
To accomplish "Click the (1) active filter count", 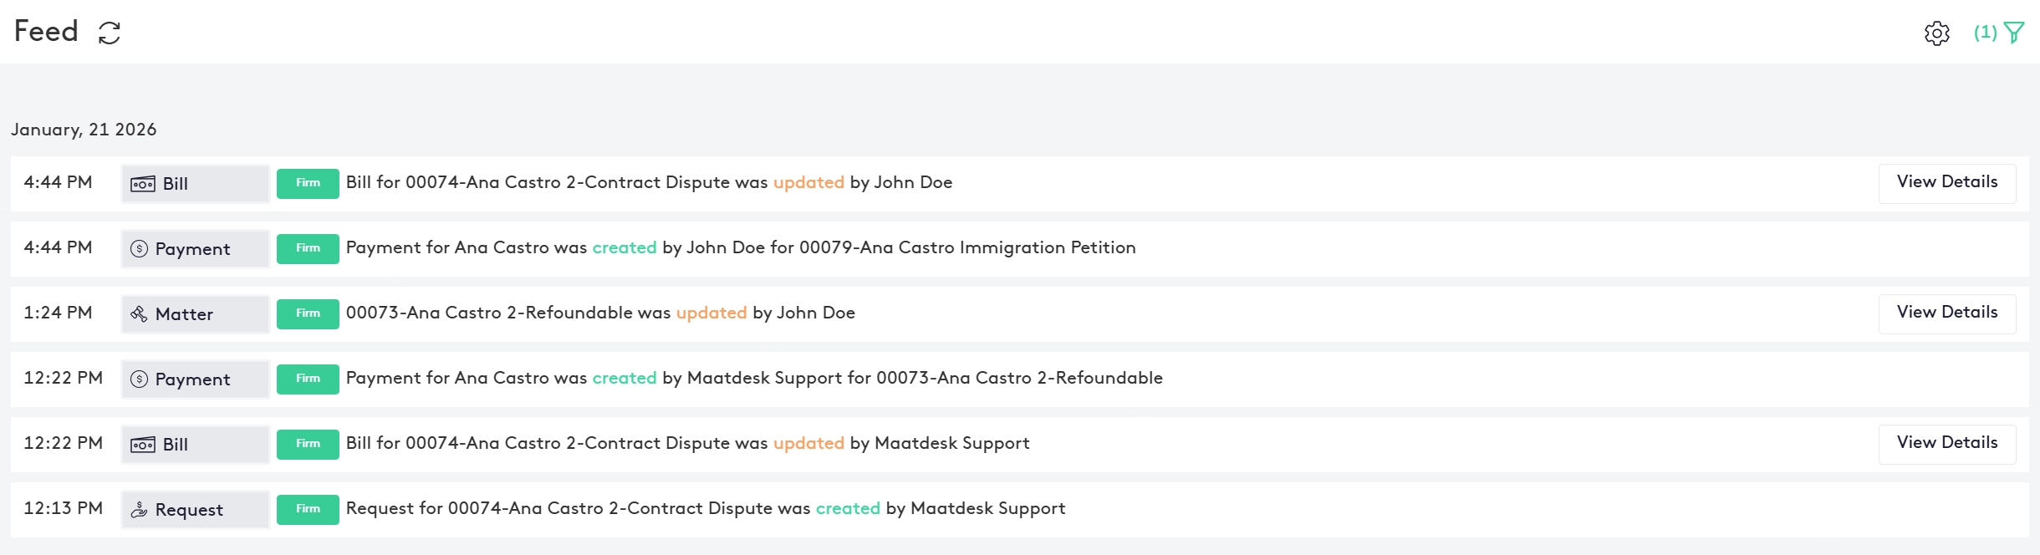I will click(1985, 33).
